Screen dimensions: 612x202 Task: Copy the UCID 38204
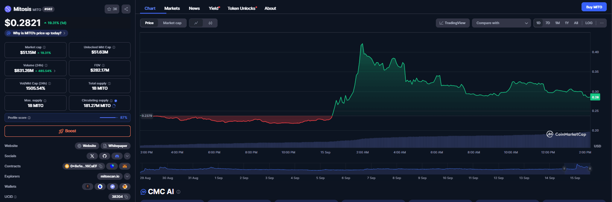coord(126,197)
